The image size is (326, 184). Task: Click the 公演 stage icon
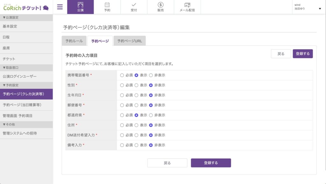click(81, 5)
